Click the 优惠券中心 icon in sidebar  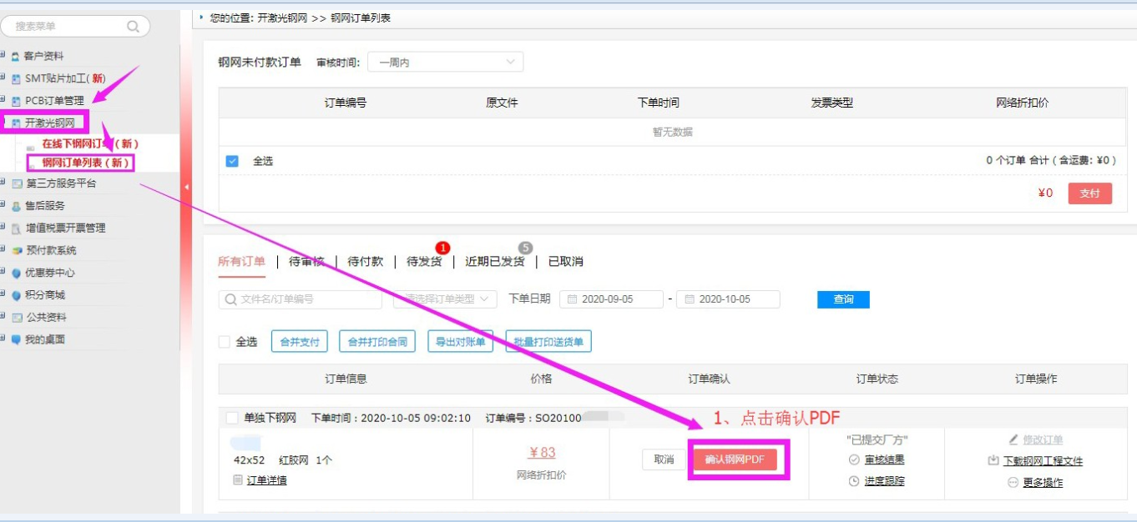pyautogui.click(x=16, y=273)
